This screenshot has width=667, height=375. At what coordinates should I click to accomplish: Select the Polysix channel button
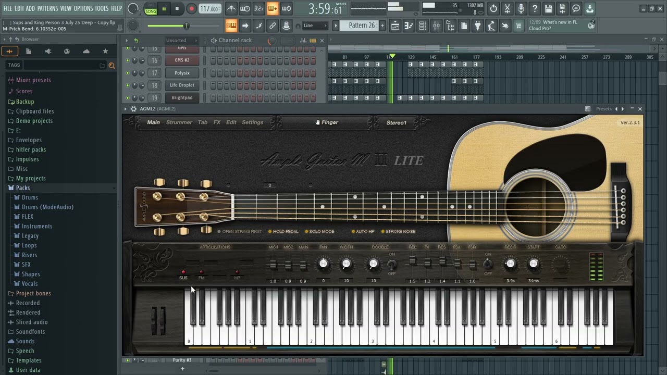pyautogui.click(x=182, y=73)
